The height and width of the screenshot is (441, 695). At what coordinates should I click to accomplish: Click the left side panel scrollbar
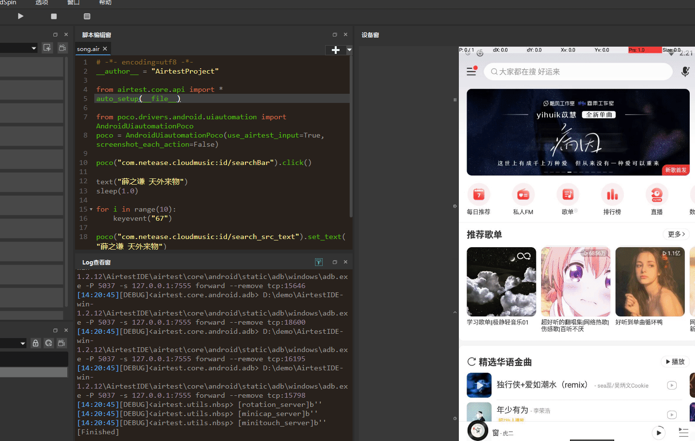point(66,182)
